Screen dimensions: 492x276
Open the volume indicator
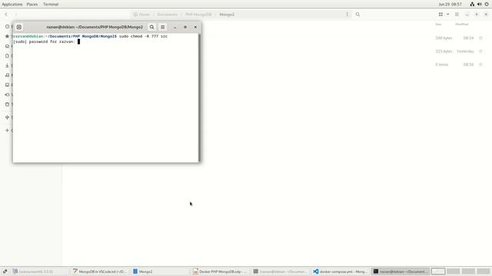point(480,5)
